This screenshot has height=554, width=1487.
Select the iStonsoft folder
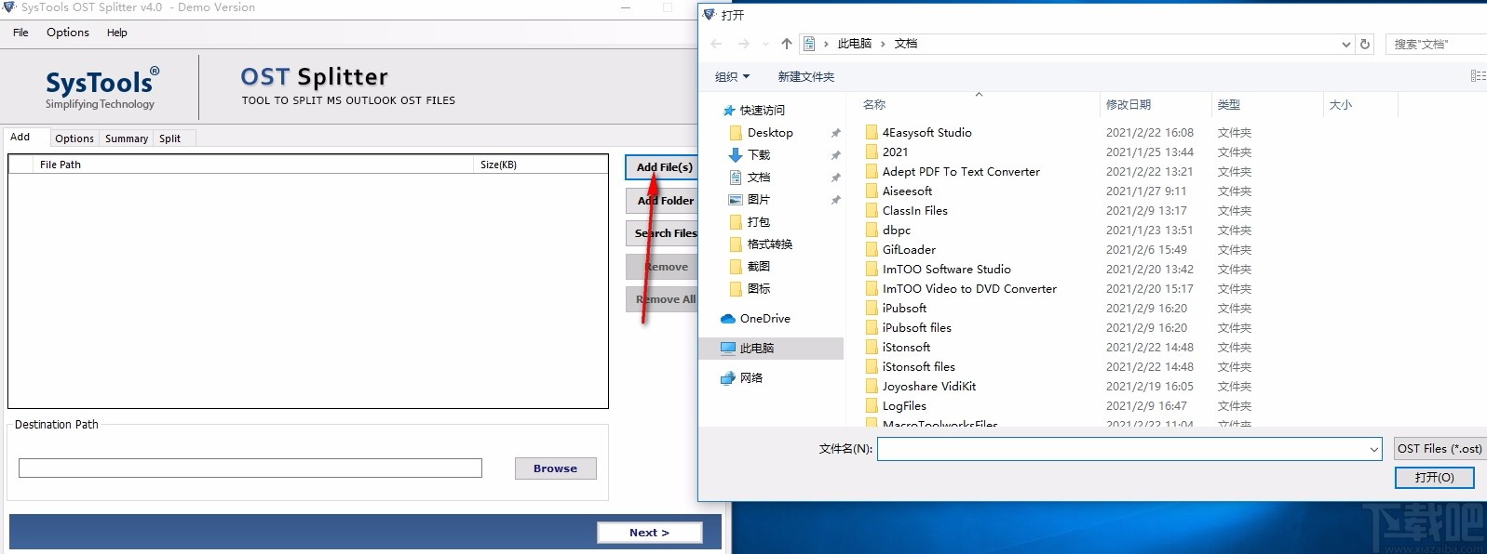906,348
